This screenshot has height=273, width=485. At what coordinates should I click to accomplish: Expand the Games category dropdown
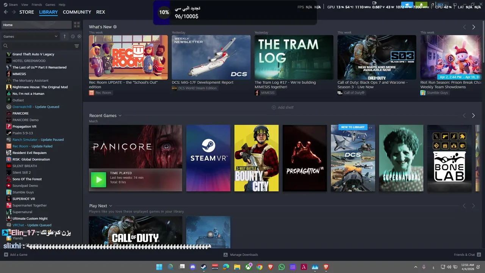pyautogui.click(x=56, y=36)
